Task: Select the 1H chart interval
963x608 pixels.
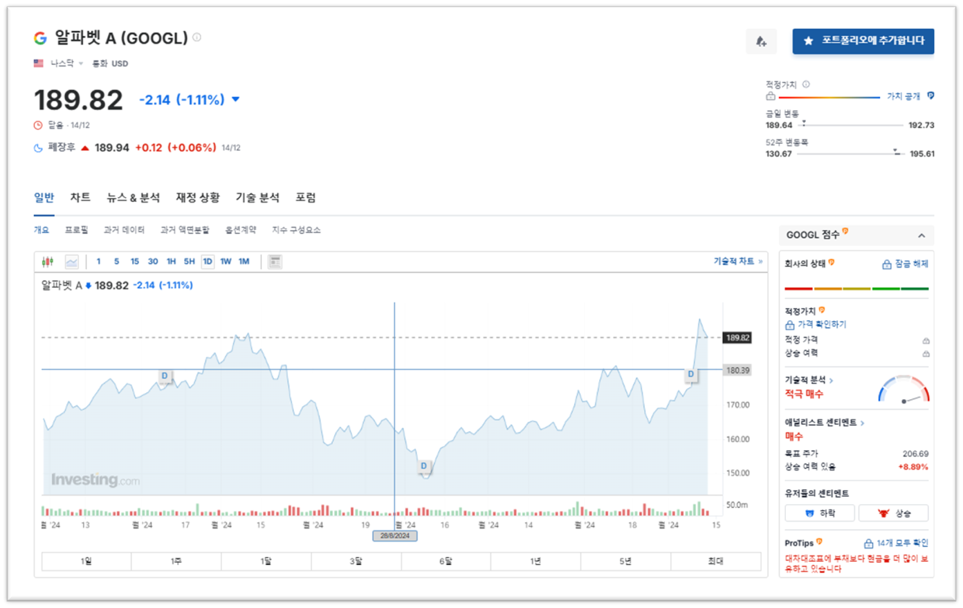Action: 171,261
